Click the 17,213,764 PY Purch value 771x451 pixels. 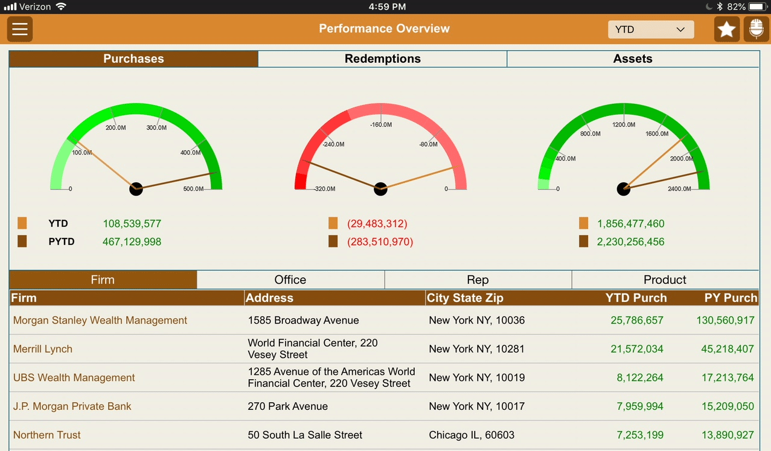tap(728, 377)
